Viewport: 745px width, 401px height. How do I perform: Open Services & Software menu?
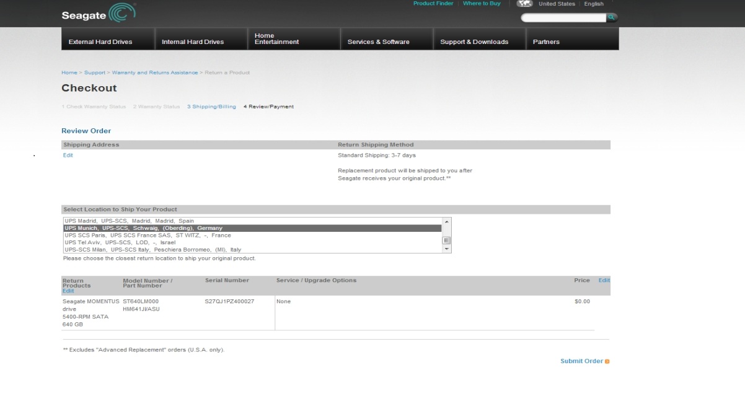[x=387, y=38]
